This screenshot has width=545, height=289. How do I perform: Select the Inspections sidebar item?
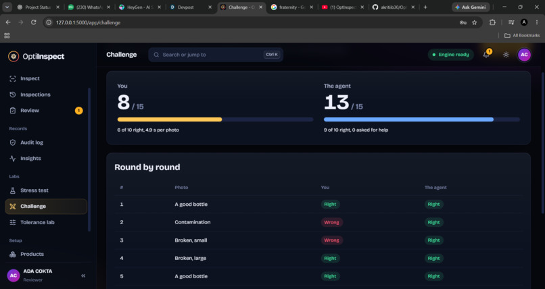coord(46,95)
